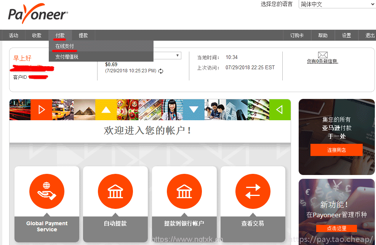Open the 收款 menu
Image resolution: width=376 pixels, height=245 pixels.
[37, 35]
